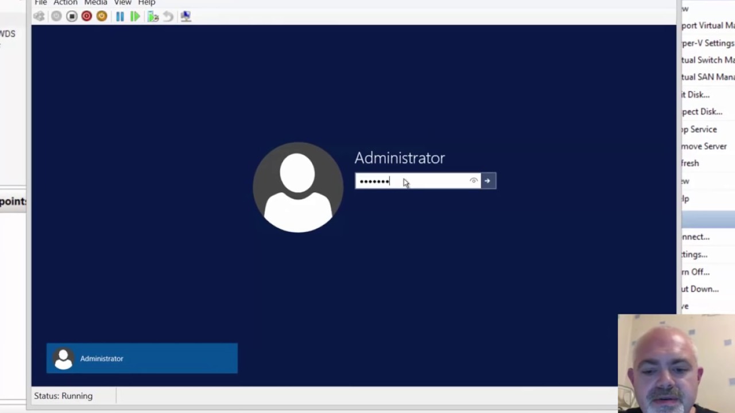
Task: Open Hyper-V Settings in actions pane
Action: pos(708,43)
